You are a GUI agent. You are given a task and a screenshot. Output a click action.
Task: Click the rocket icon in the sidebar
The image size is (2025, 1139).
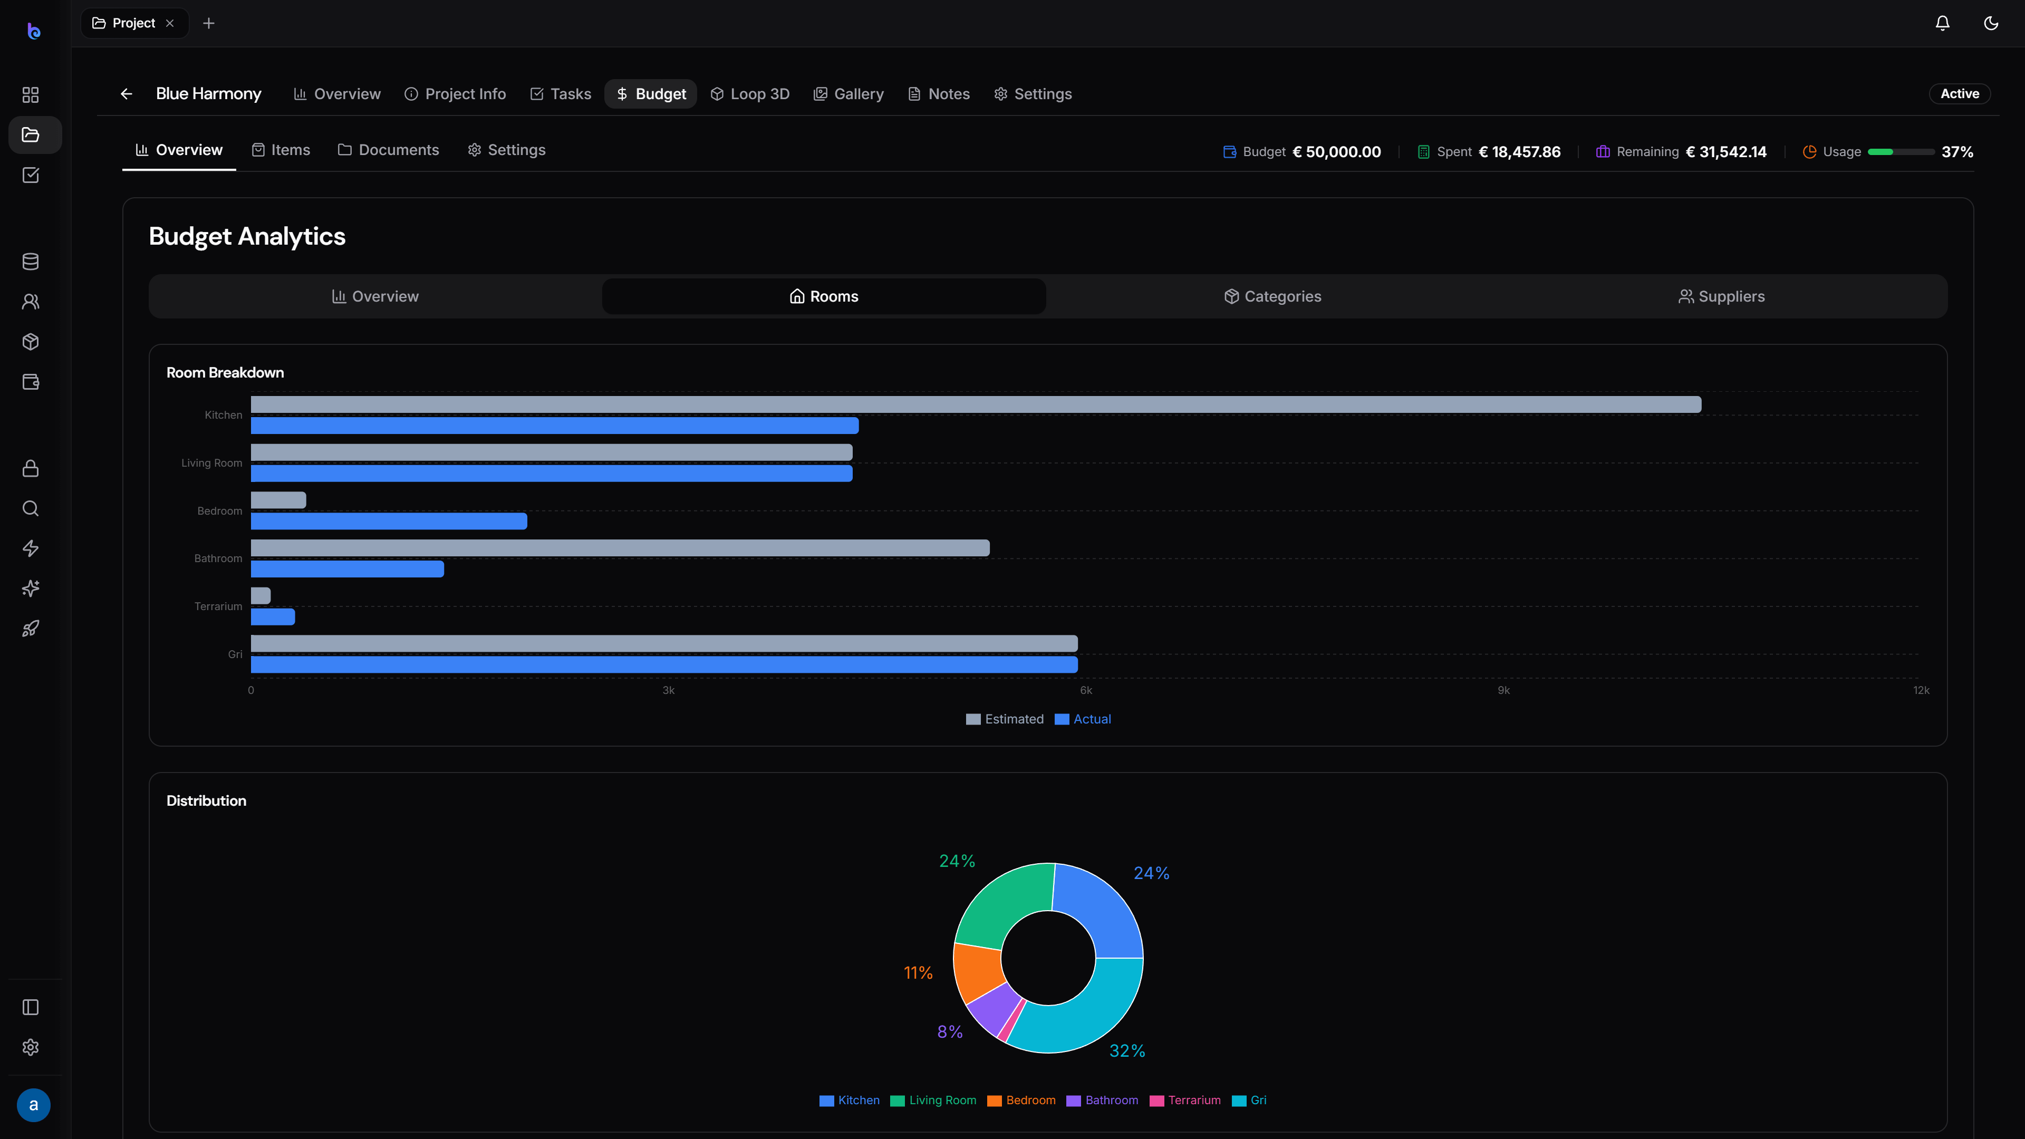pyautogui.click(x=31, y=628)
